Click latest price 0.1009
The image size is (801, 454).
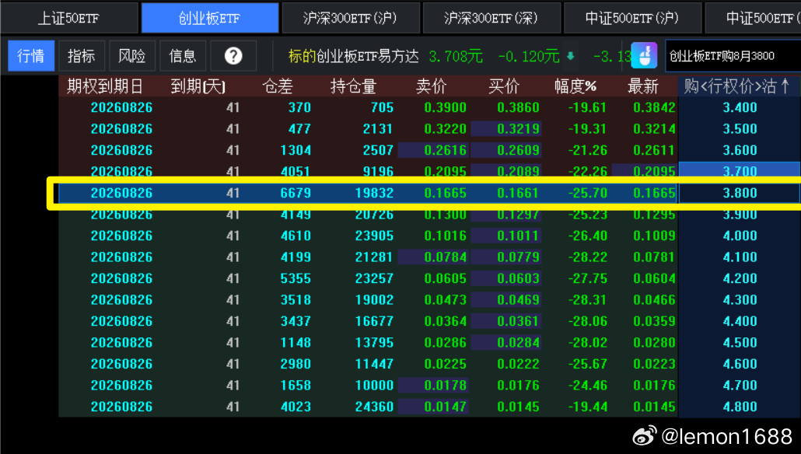[654, 236]
